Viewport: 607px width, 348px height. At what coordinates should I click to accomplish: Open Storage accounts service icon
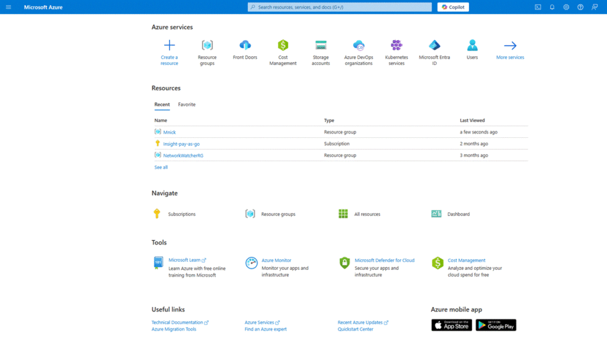tap(321, 46)
